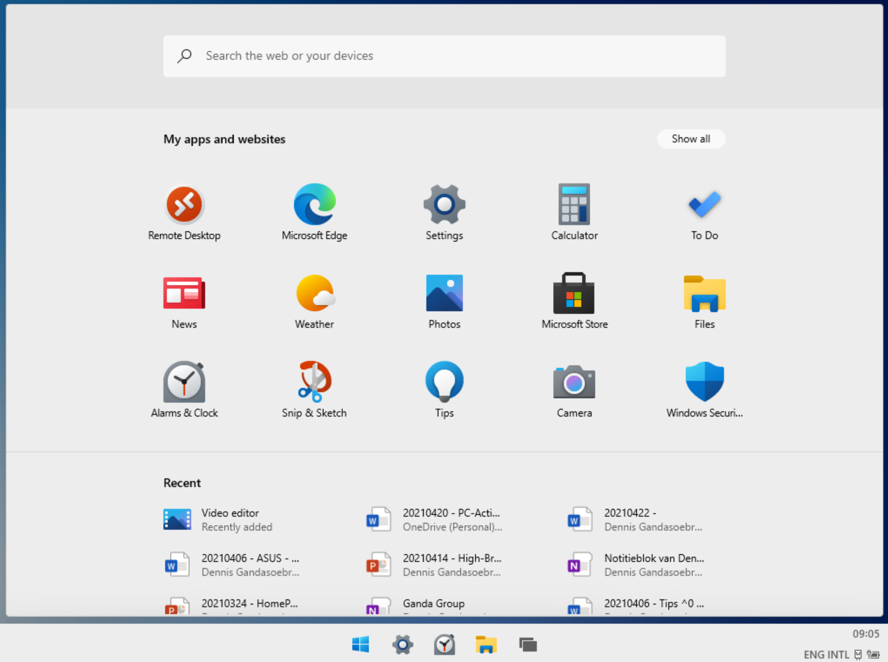Open Snip & Sketch
This screenshot has width=888, height=662.
click(x=315, y=390)
